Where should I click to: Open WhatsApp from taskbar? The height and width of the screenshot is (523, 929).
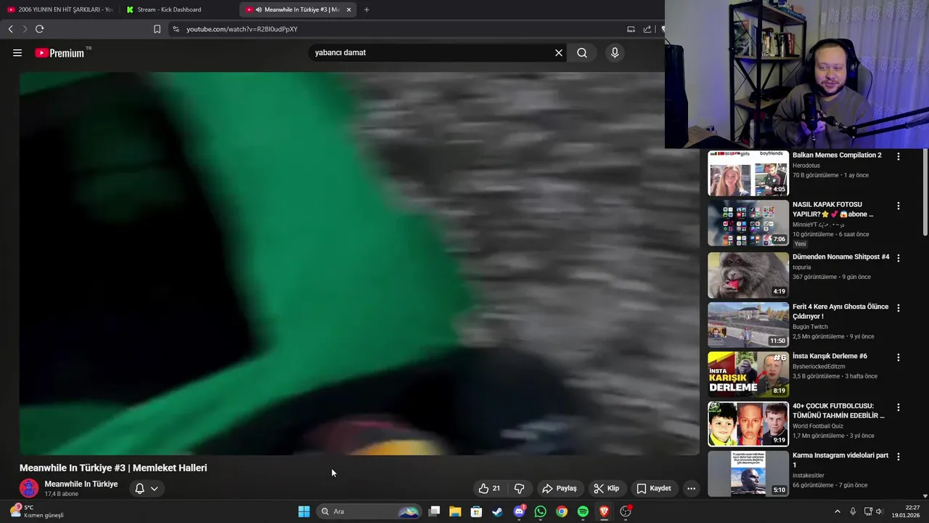[540, 511]
